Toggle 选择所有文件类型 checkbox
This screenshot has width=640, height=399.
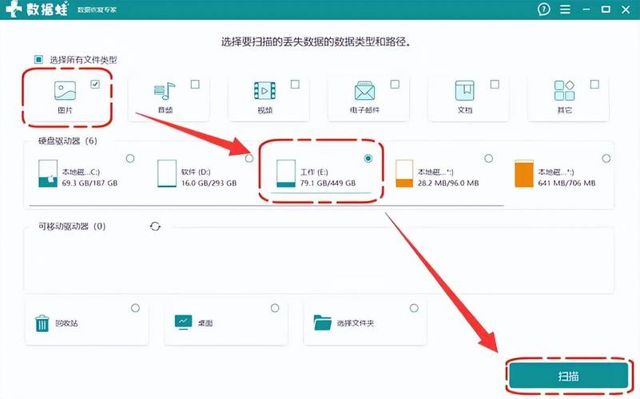coord(39,60)
